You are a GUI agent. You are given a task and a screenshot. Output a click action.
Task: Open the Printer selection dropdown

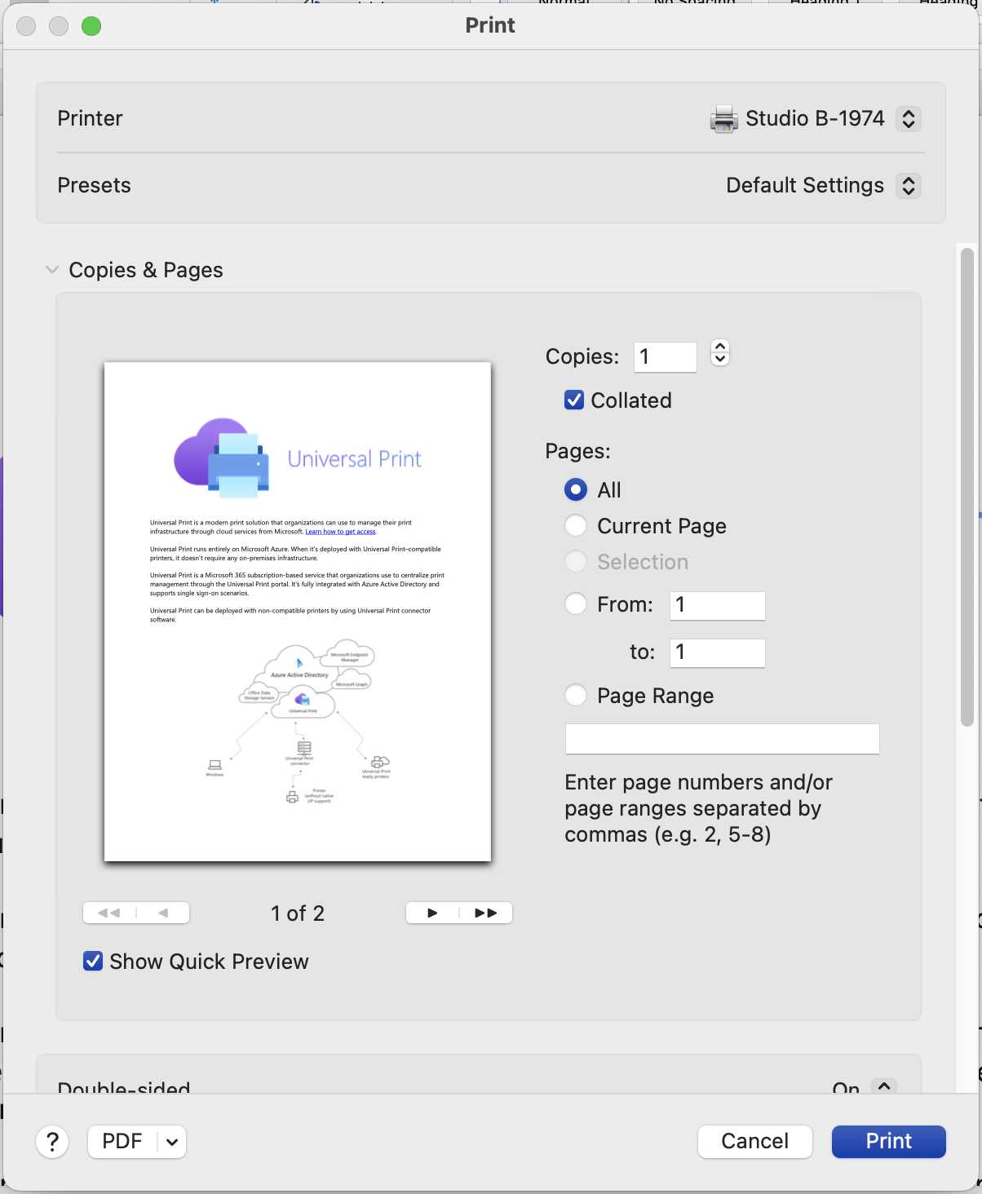point(908,119)
